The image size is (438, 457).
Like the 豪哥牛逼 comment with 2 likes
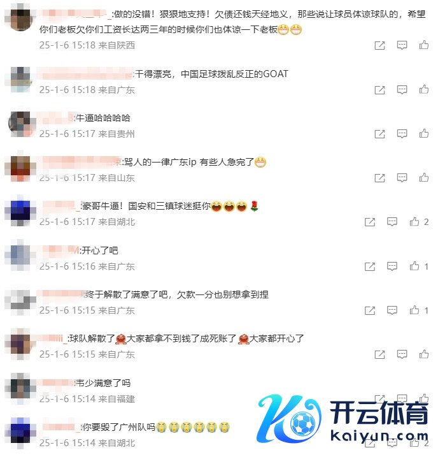point(414,222)
